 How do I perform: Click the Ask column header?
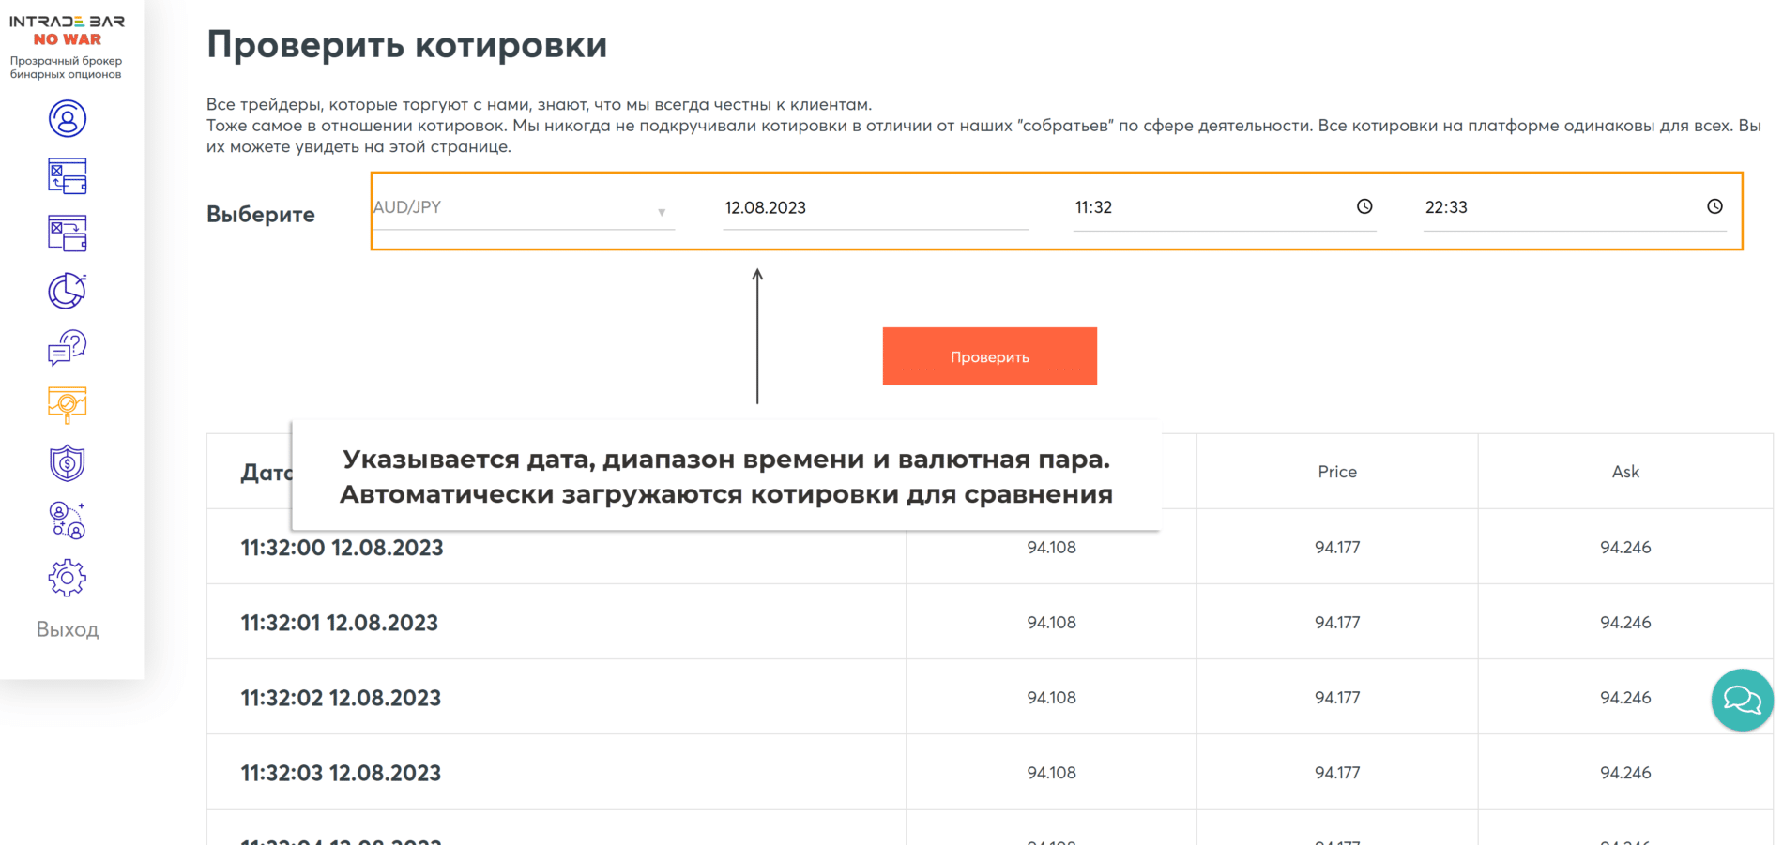[x=1624, y=472]
